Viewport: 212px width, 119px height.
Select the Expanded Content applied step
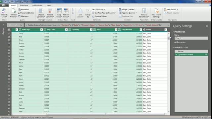(x=191, y=55)
